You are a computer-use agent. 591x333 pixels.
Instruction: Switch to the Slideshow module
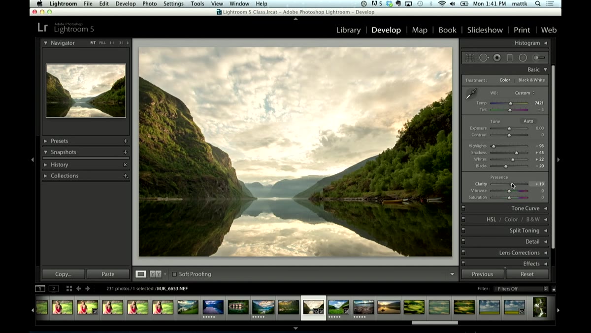click(x=485, y=30)
